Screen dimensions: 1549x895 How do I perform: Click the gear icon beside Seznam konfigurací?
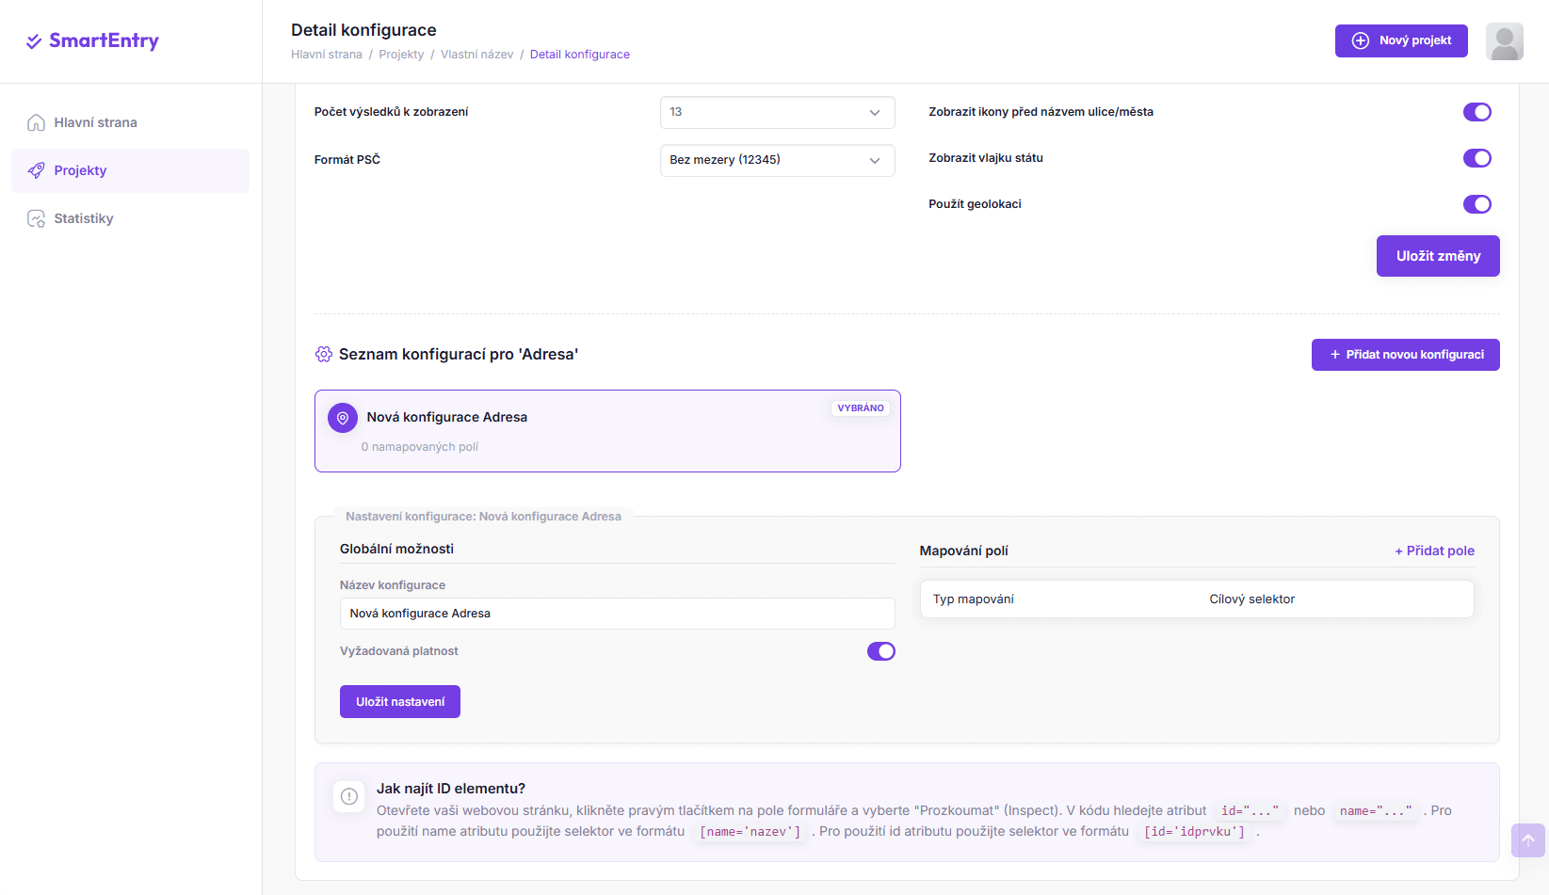click(323, 354)
